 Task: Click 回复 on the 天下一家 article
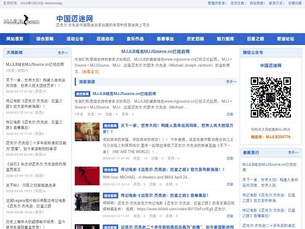click(230, 158)
